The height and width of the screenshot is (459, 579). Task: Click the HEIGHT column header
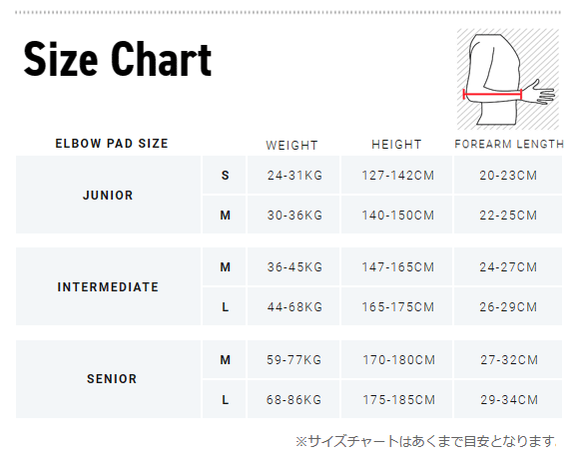(x=396, y=145)
